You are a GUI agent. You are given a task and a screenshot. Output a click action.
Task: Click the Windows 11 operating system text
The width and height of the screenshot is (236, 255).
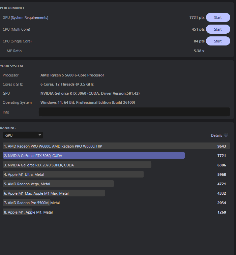pos(88,102)
